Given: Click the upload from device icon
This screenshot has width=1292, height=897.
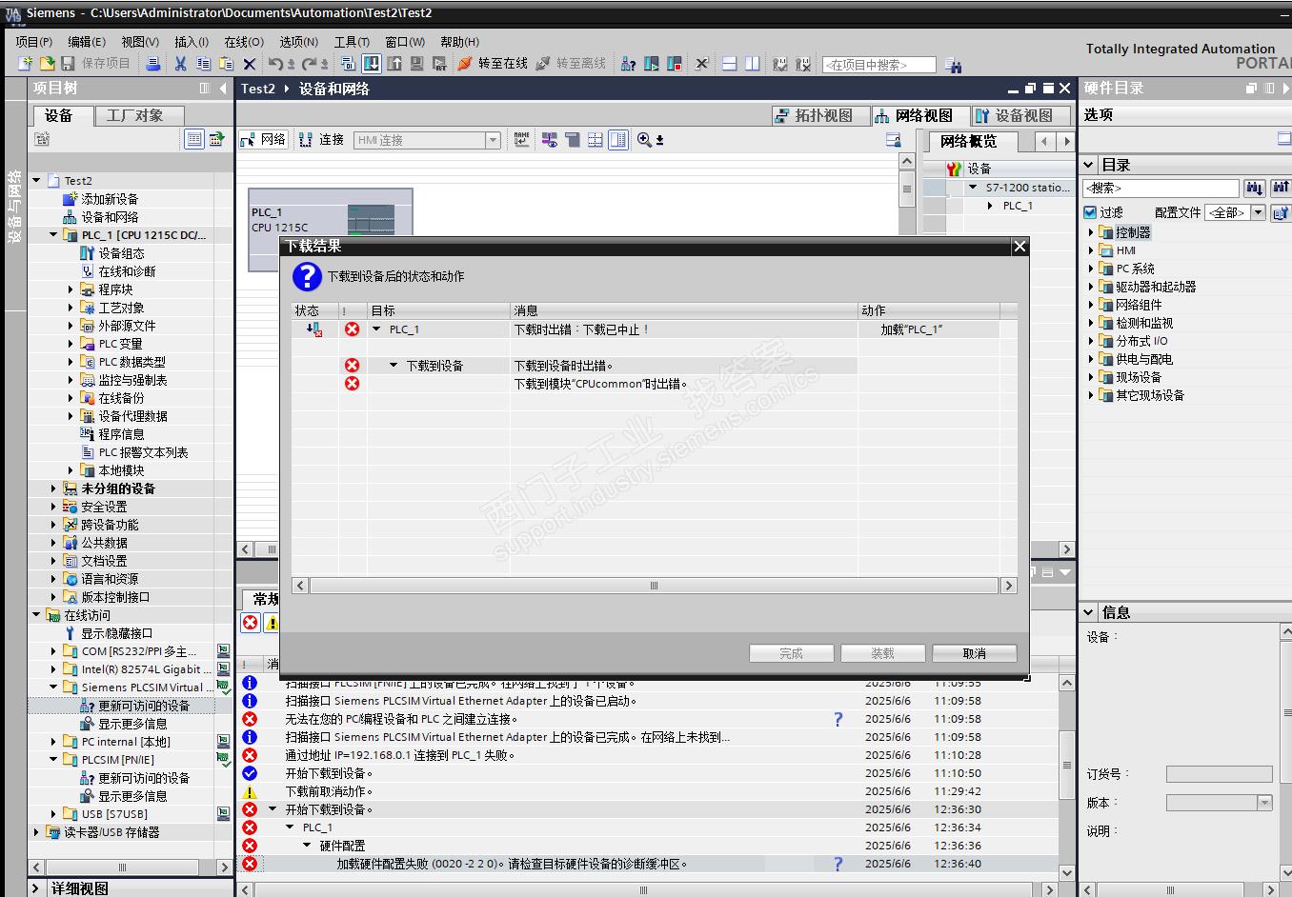Looking at the screenshot, I should pyautogui.click(x=394, y=64).
